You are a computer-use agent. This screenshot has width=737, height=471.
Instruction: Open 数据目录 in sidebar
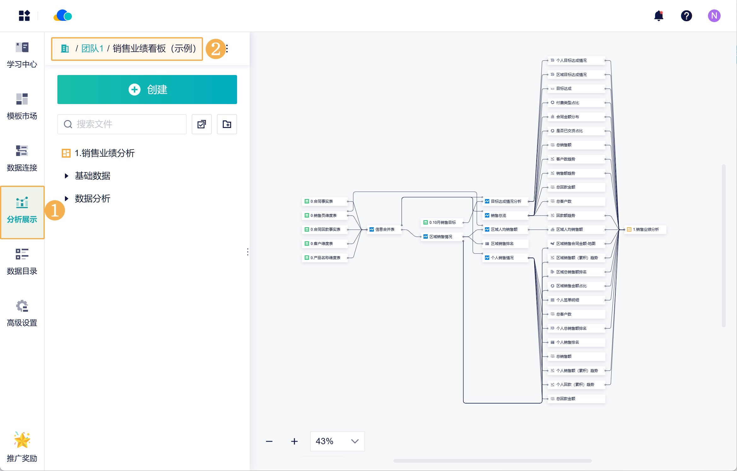[22, 262]
